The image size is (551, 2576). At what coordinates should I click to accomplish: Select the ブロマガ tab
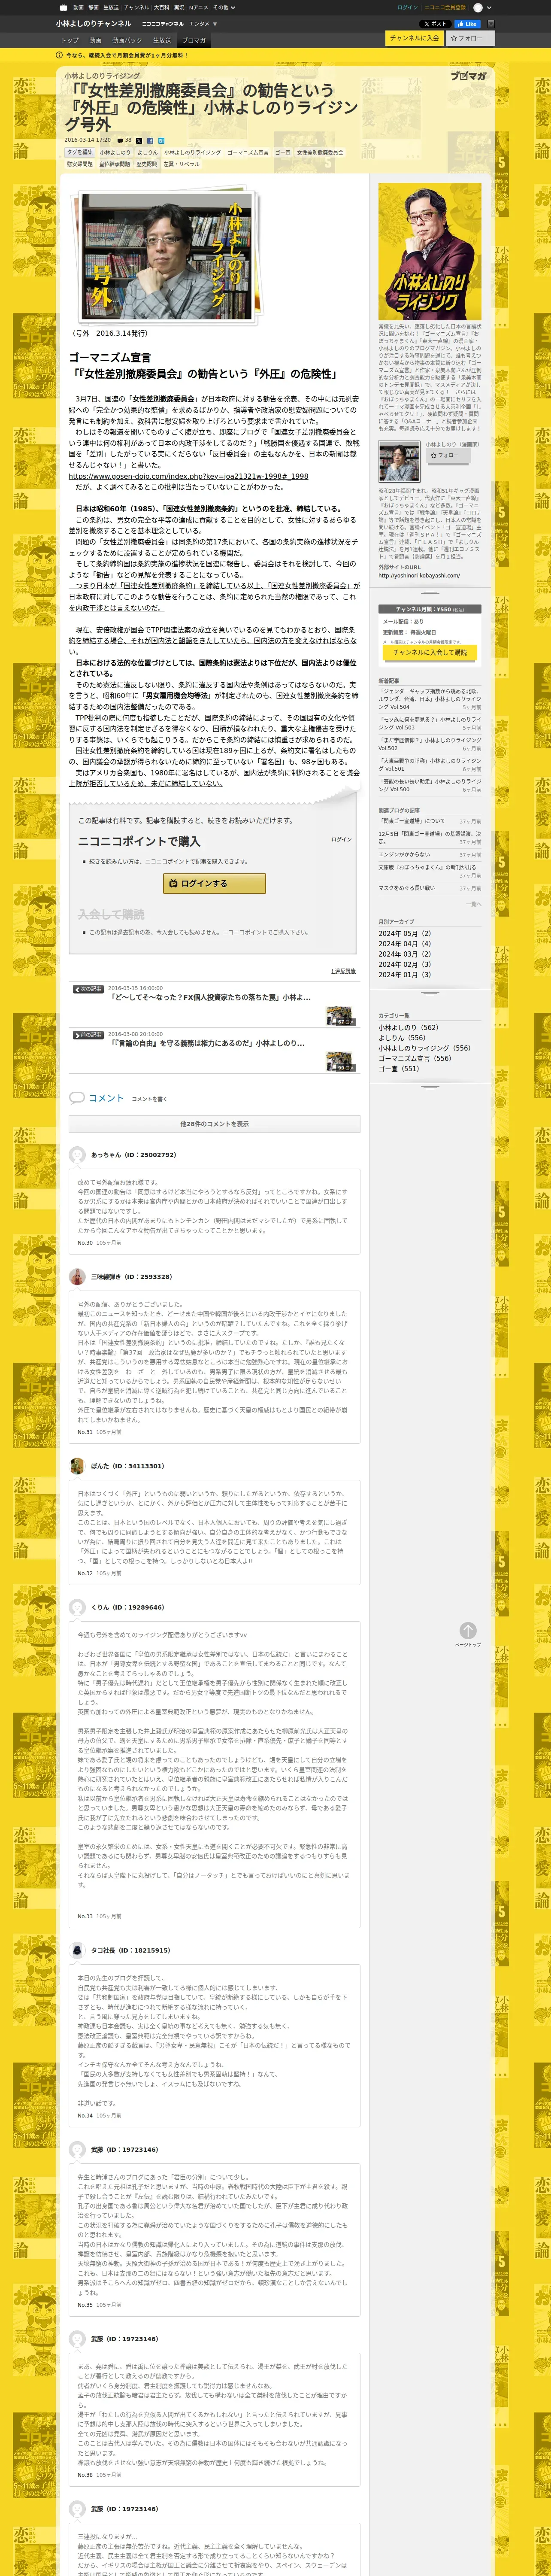click(x=194, y=40)
